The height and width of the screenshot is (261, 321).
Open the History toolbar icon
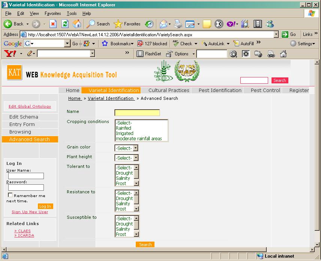tap(149, 24)
